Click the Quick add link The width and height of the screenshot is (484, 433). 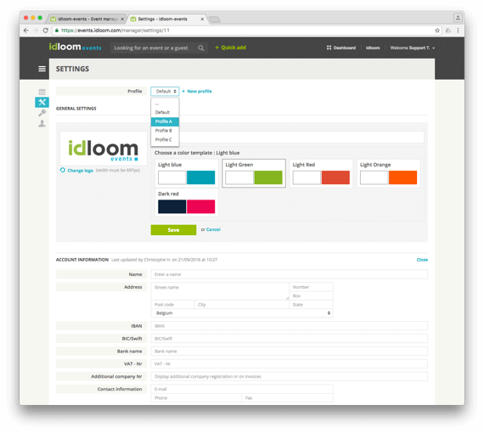(x=231, y=48)
